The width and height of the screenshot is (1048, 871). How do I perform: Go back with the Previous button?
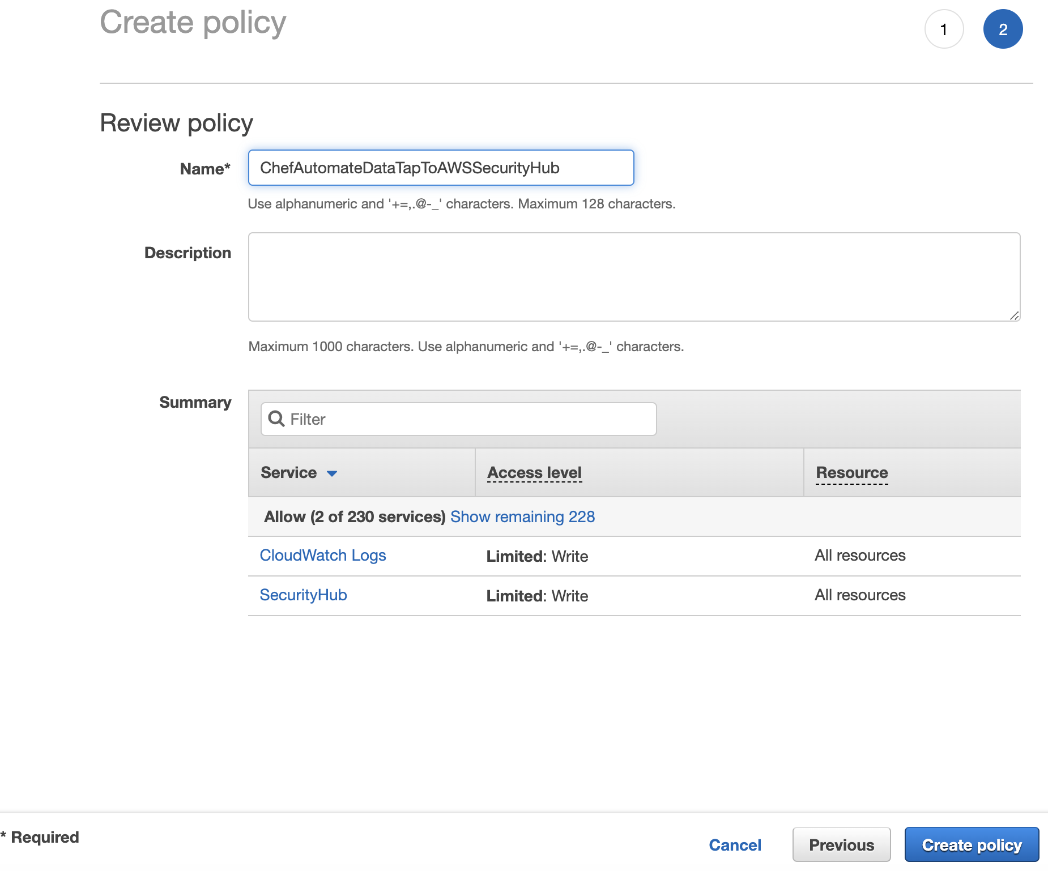point(841,845)
